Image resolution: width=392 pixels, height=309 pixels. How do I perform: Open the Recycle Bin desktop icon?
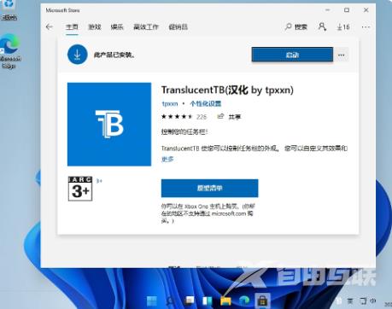pyautogui.click(x=9, y=10)
